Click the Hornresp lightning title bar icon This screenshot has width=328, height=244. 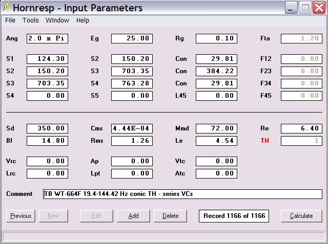[6, 7]
